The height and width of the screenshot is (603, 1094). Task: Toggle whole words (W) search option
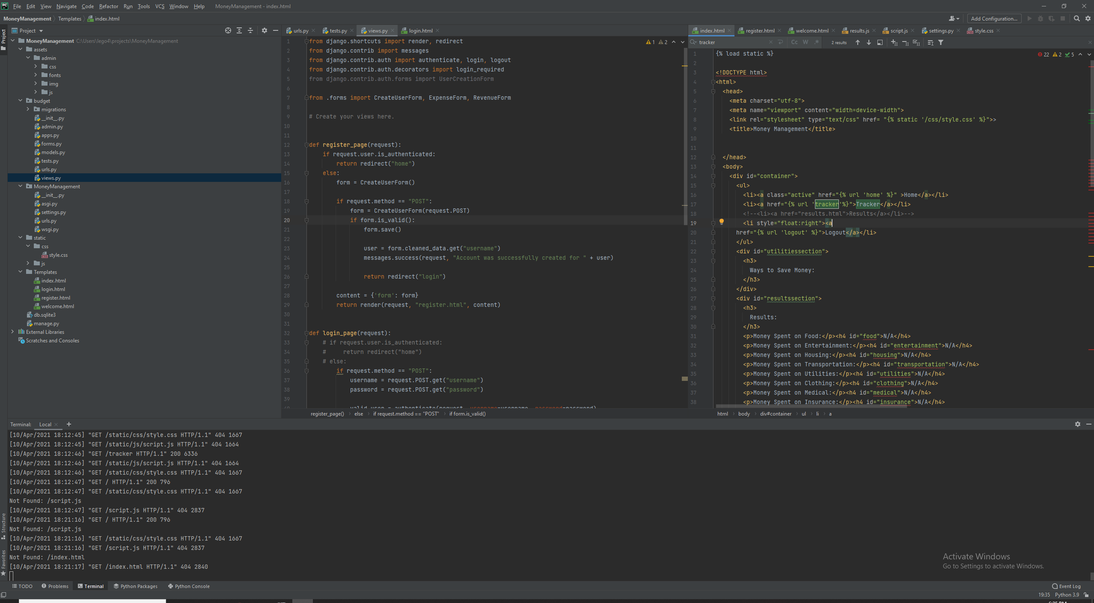coord(805,42)
